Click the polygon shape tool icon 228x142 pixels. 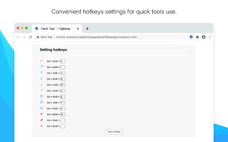pyautogui.click(x=41, y=96)
